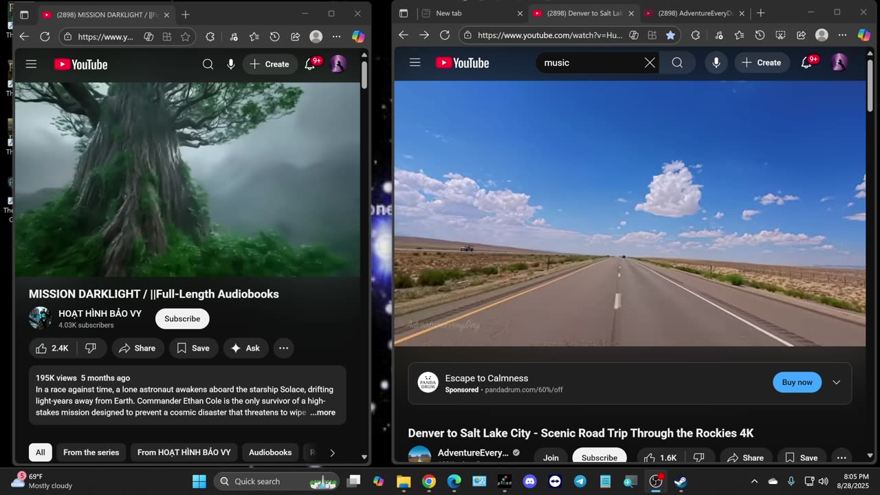Refresh the left browser window page
The width and height of the screenshot is (880, 495).
tap(45, 36)
